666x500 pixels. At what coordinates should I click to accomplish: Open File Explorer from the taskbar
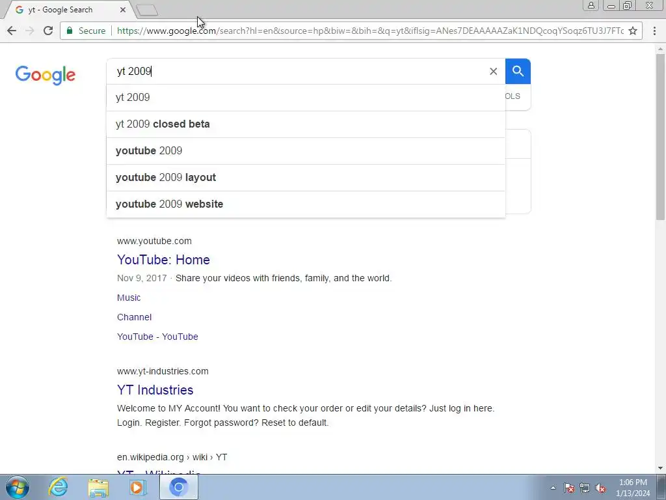tap(98, 487)
